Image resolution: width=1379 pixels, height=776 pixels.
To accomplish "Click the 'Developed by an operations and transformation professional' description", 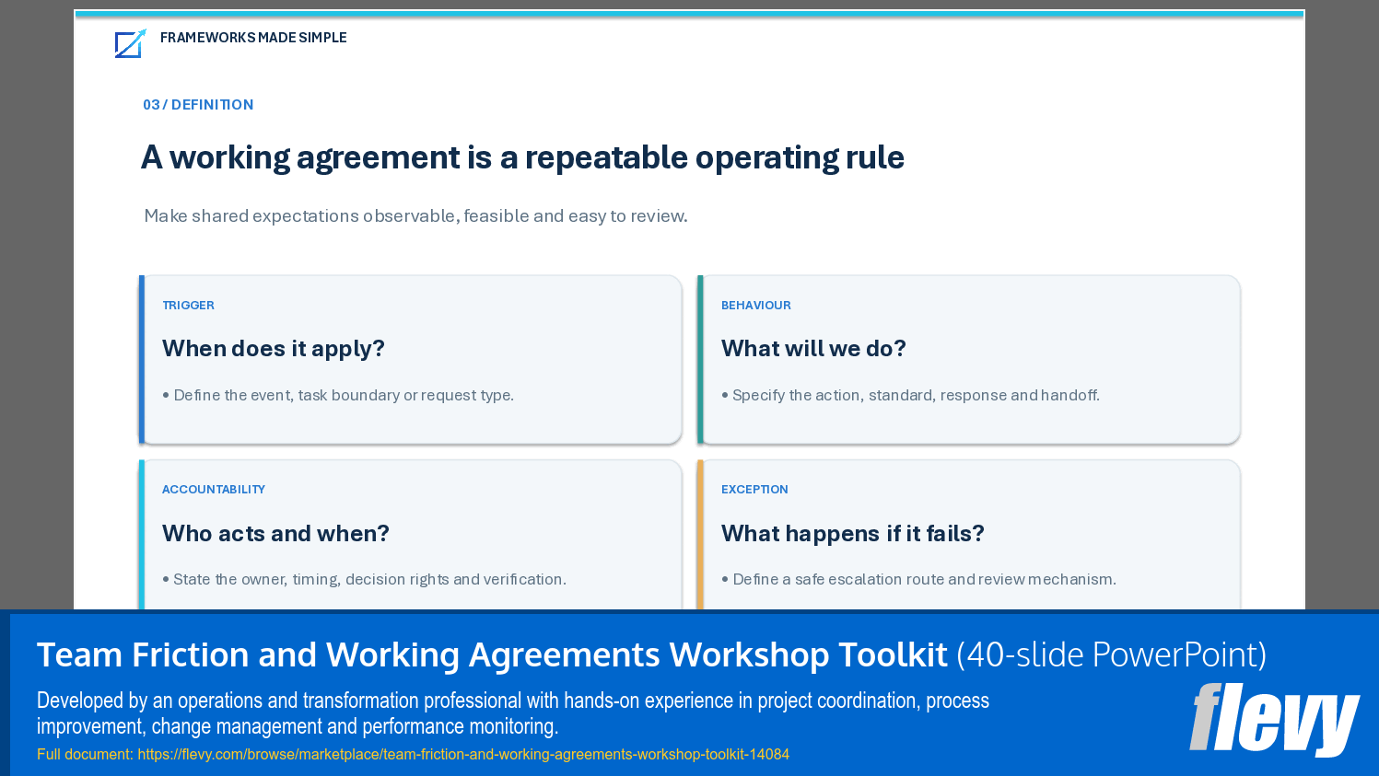I will point(513,713).
